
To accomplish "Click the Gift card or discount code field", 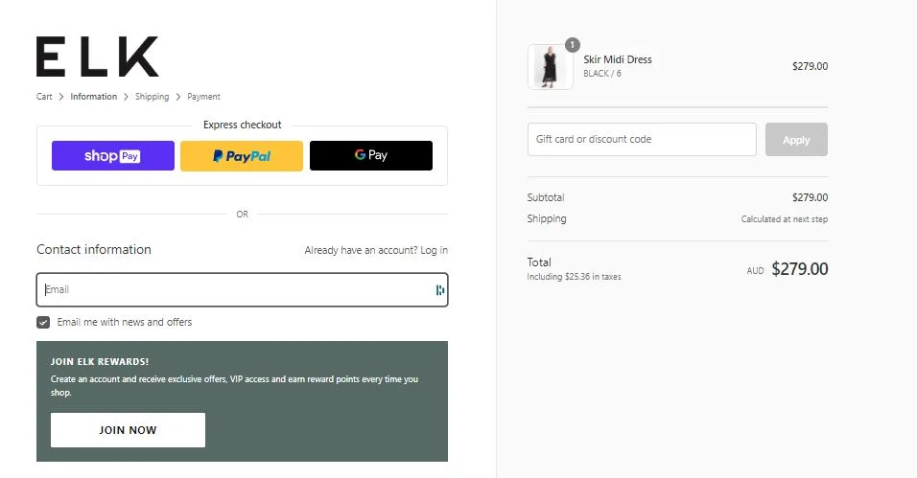I will point(642,140).
